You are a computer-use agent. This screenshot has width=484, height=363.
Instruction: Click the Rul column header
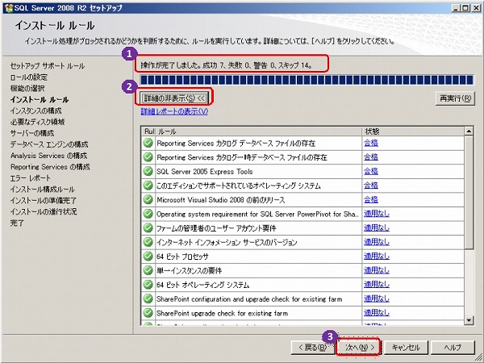(x=148, y=131)
